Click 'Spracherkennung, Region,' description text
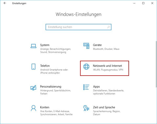 click(x=107, y=111)
